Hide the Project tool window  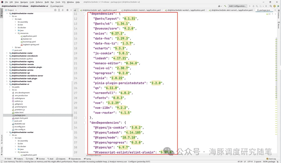pos(71,10)
